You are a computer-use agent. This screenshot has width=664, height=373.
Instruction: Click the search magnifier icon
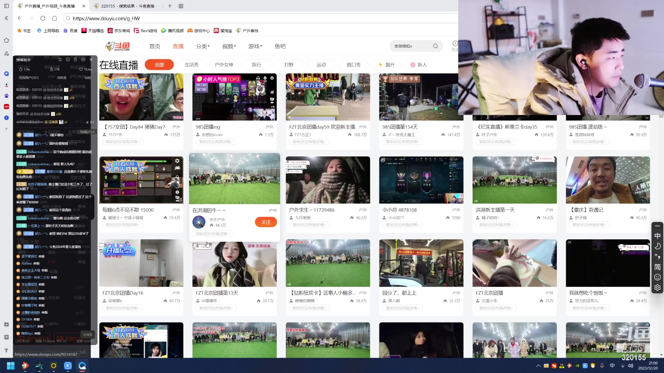click(435, 46)
